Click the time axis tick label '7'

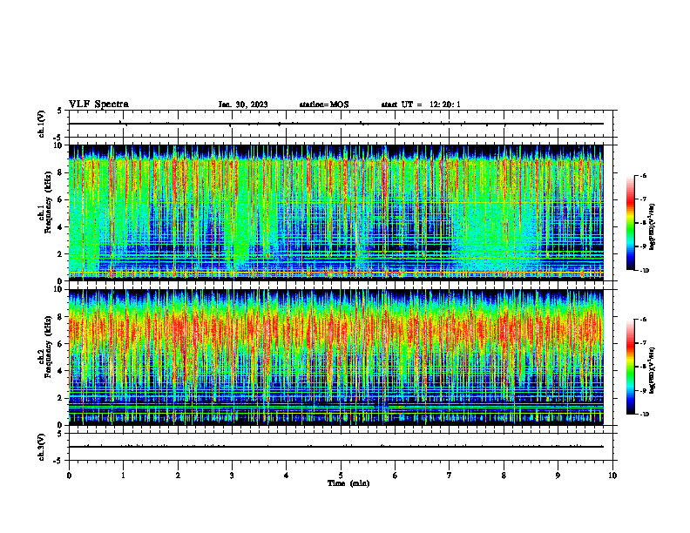[x=450, y=476]
